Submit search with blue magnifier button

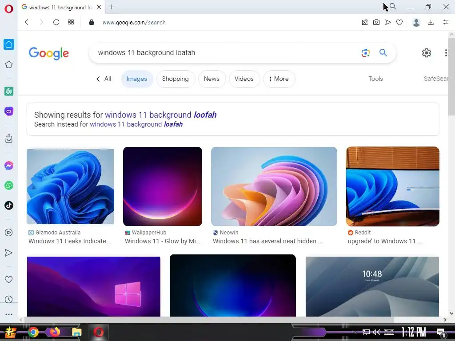tap(383, 52)
